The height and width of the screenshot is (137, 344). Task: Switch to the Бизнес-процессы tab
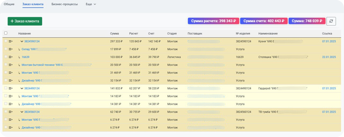coord(64,4)
